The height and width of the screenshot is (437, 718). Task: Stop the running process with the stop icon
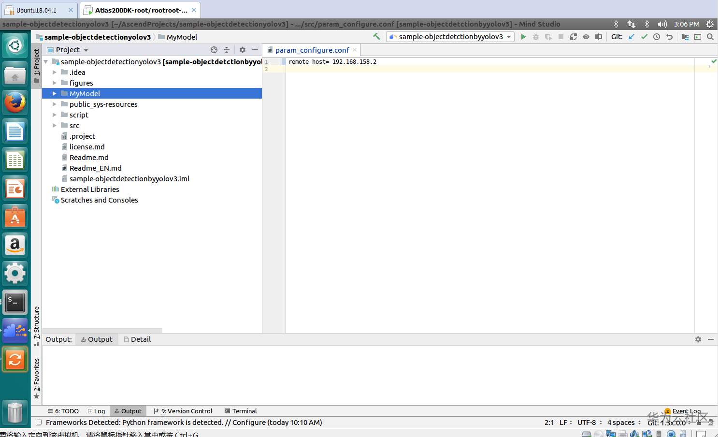coord(561,37)
